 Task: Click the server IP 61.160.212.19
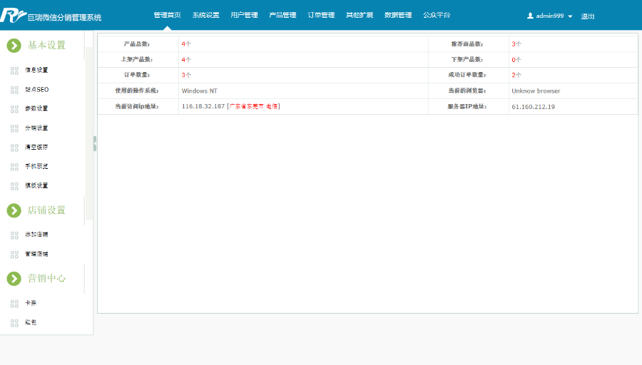coord(533,107)
